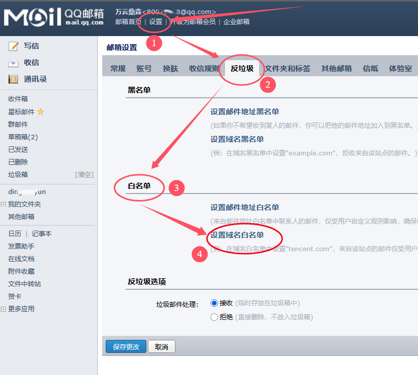418x375 pixels.
Task: Open the Invoice Assistant item in sidebar
Action: [x=21, y=246]
